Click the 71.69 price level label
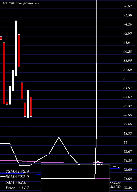This screenshot has width=137, height=192. point(128,179)
